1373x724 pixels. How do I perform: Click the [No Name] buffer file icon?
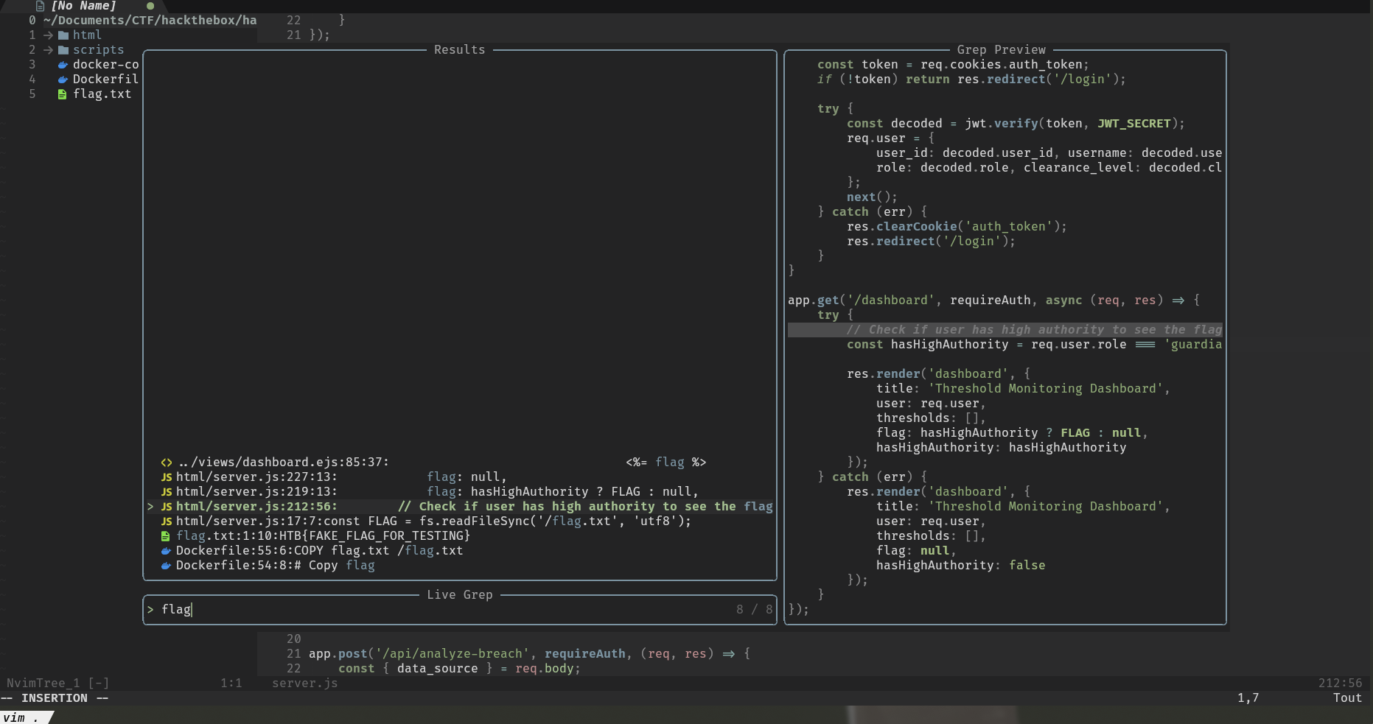41,6
